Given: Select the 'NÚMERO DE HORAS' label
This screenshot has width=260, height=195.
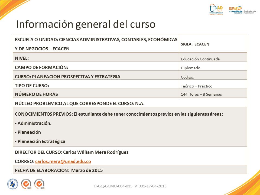Looking at the screenshot, I should pos(36,94).
